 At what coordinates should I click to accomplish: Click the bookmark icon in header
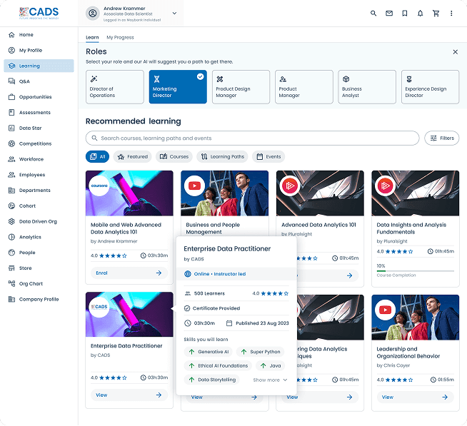pos(405,14)
